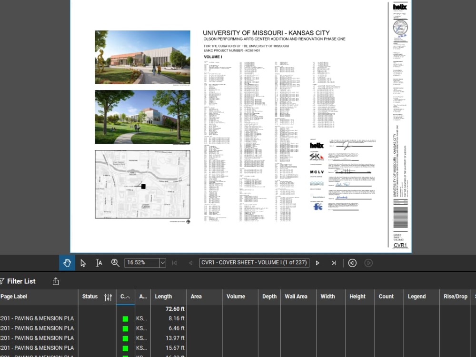Click the top building rendering on the cover sheet
Screen dimensions: 476x357
[x=143, y=58]
